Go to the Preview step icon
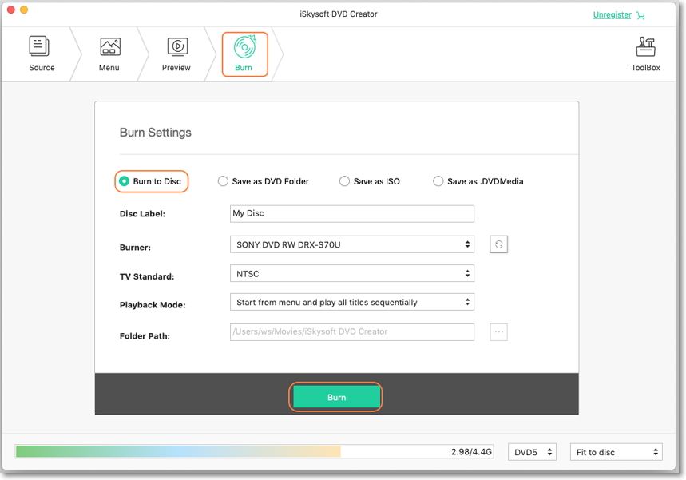The width and height of the screenshot is (686, 480). coord(176,48)
